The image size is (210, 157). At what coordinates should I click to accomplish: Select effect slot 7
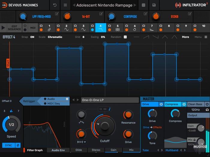click(x=151, y=28)
